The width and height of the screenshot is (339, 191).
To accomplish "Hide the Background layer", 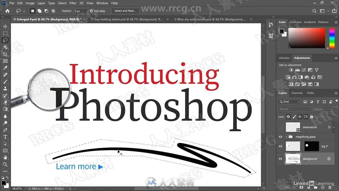I will tap(280, 159).
